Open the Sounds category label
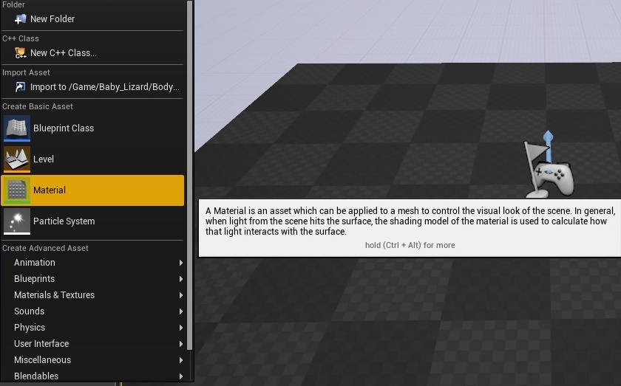Image resolution: width=621 pixels, height=386 pixels. pos(30,311)
